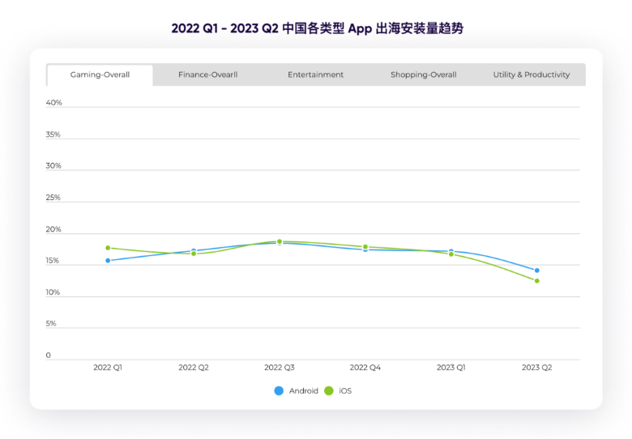Click the blue Android legend dot
Image resolution: width=632 pixels, height=439 pixels.
point(279,390)
